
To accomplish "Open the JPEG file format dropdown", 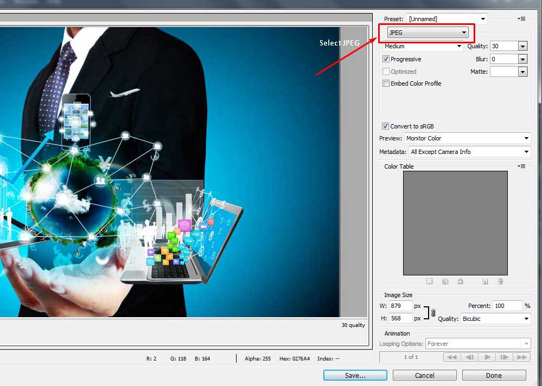I will click(x=428, y=33).
